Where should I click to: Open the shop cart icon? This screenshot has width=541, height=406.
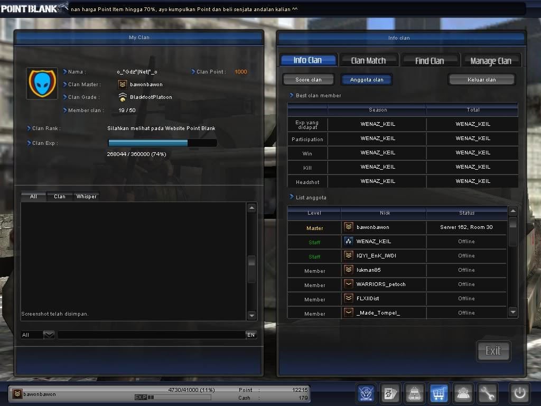(x=439, y=393)
